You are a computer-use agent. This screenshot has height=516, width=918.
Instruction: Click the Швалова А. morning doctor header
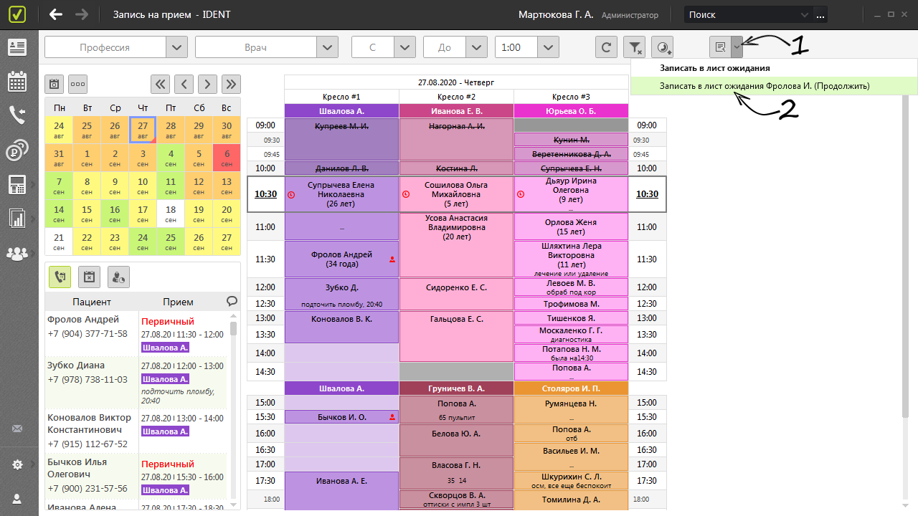[341, 111]
